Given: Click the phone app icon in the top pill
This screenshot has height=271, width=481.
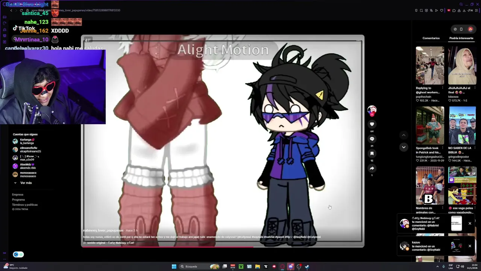Looking at the screenshot, I should pos(461,29).
